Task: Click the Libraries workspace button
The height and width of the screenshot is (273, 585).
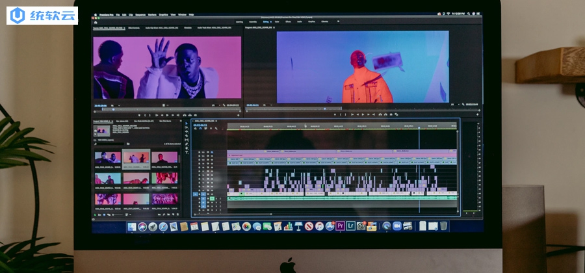Action: coord(324,21)
